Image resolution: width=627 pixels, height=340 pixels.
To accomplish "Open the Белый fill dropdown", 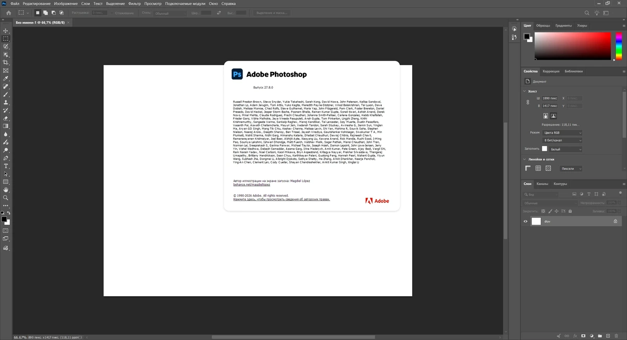I will [x=566, y=149].
